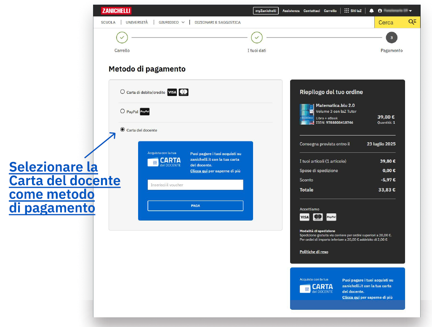Open Carrello in the top bar
Screen dimensions: 432x327
[330, 11]
